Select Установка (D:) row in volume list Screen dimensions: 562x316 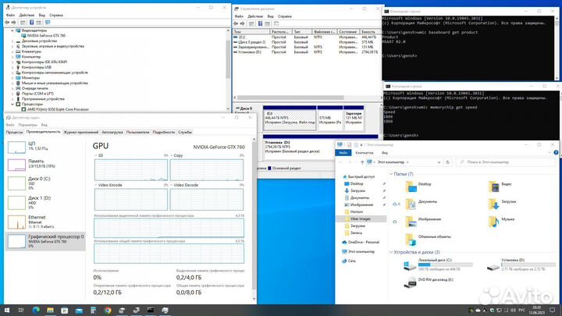pyautogui.click(x=305, y=52)
